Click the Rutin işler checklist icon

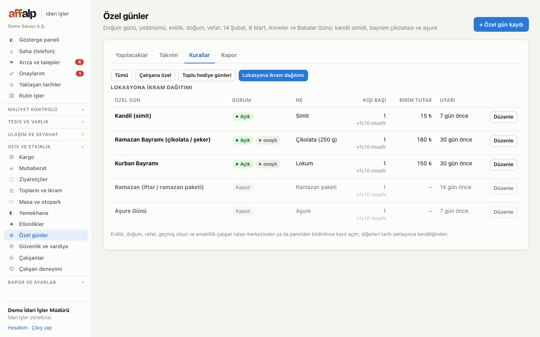[12, 96]
